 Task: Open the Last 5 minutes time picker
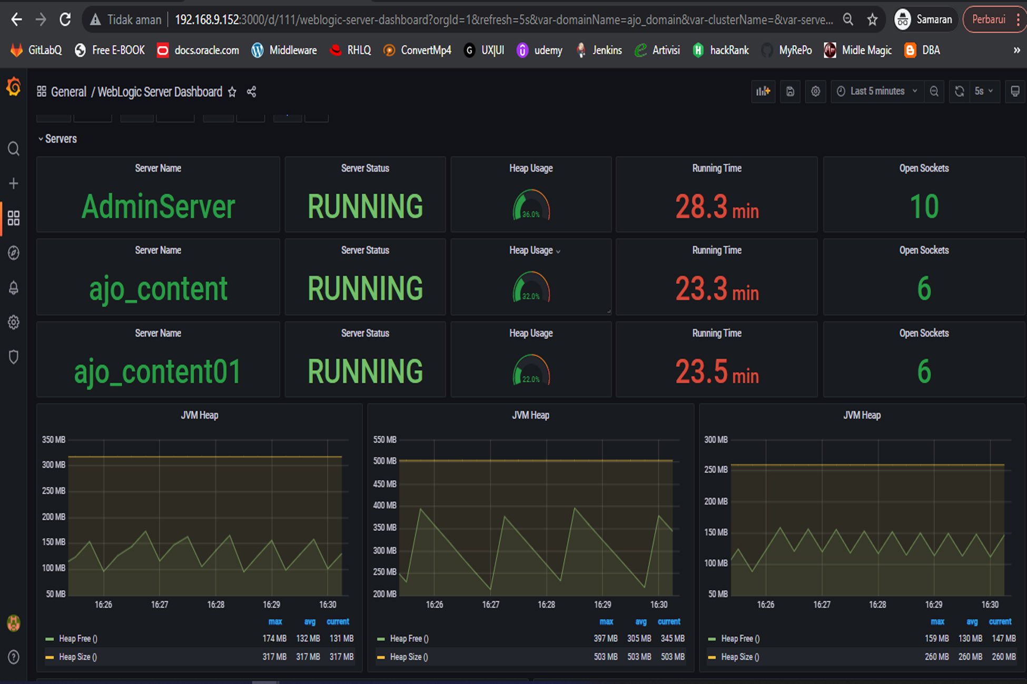(877, 92)
